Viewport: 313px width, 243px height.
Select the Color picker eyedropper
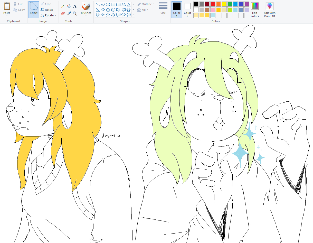(69, 13)
